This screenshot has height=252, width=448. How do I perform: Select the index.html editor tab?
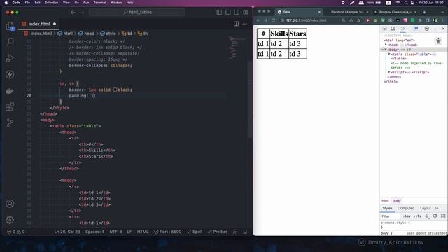click(39, 24)
